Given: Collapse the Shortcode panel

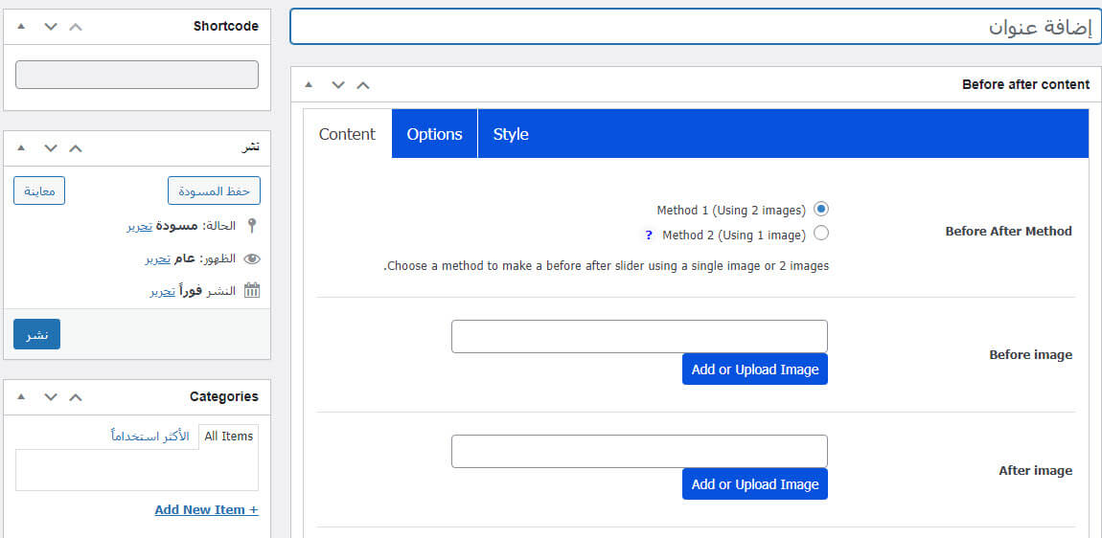Looking at the screenshot, I should click(21, 27).
